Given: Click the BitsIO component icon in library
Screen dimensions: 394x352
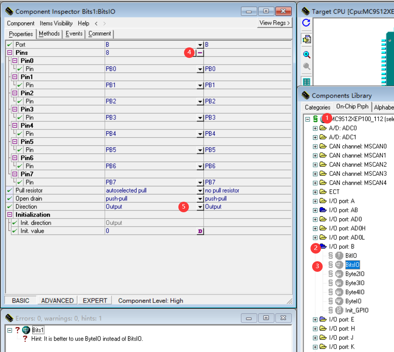Looking at the screenshot, I should point(339,265).
